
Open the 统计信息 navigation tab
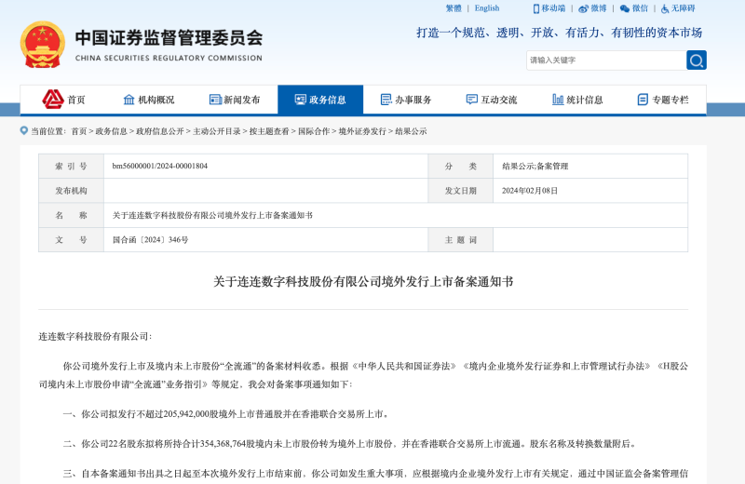click(x=577, y=100)
